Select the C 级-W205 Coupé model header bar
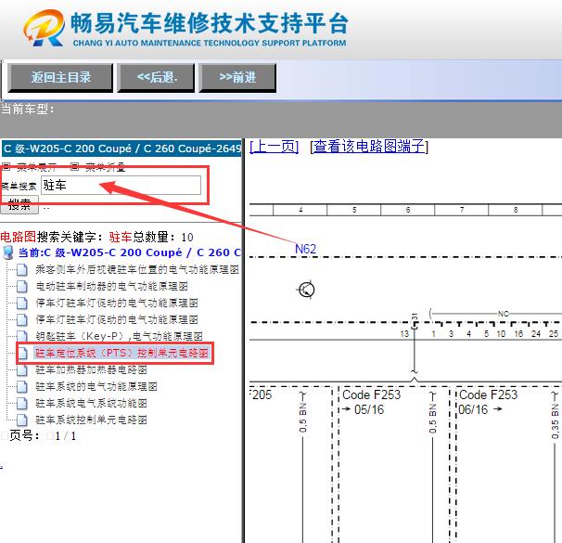 121,149
